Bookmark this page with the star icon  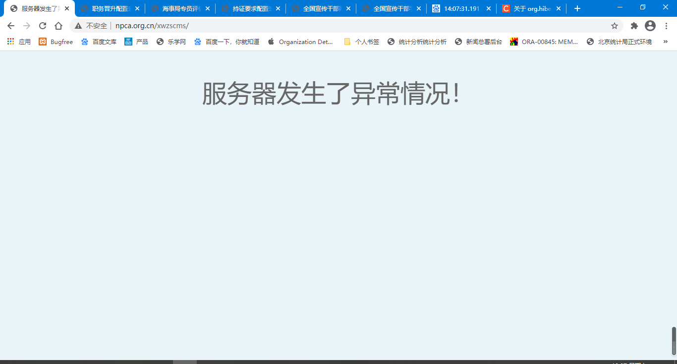[615, 26]
